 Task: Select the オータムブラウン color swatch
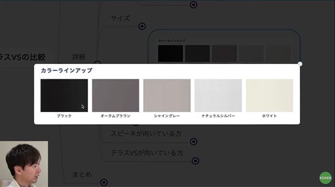coord(116,95)
